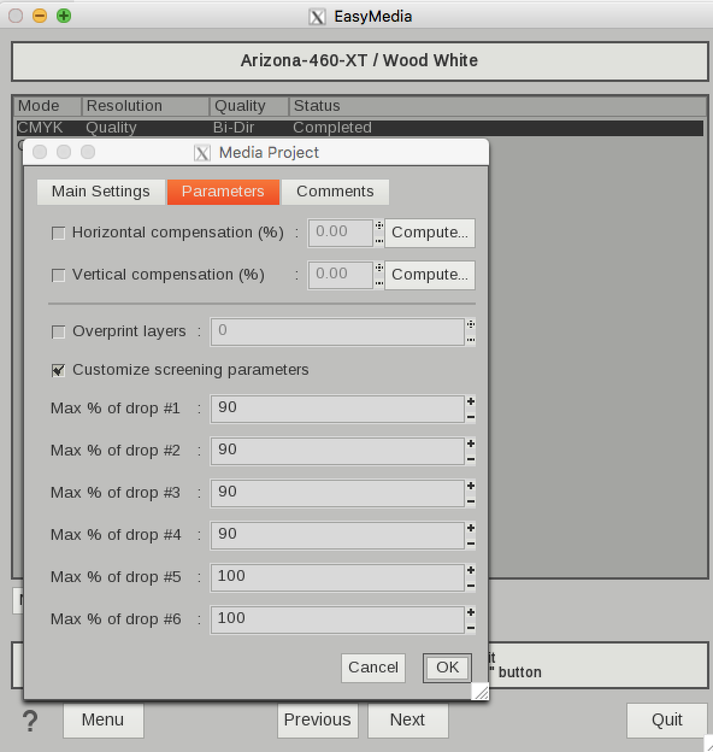
Task: Click Compute for Horizontal compensation
Action: click(x=430, y=233)
